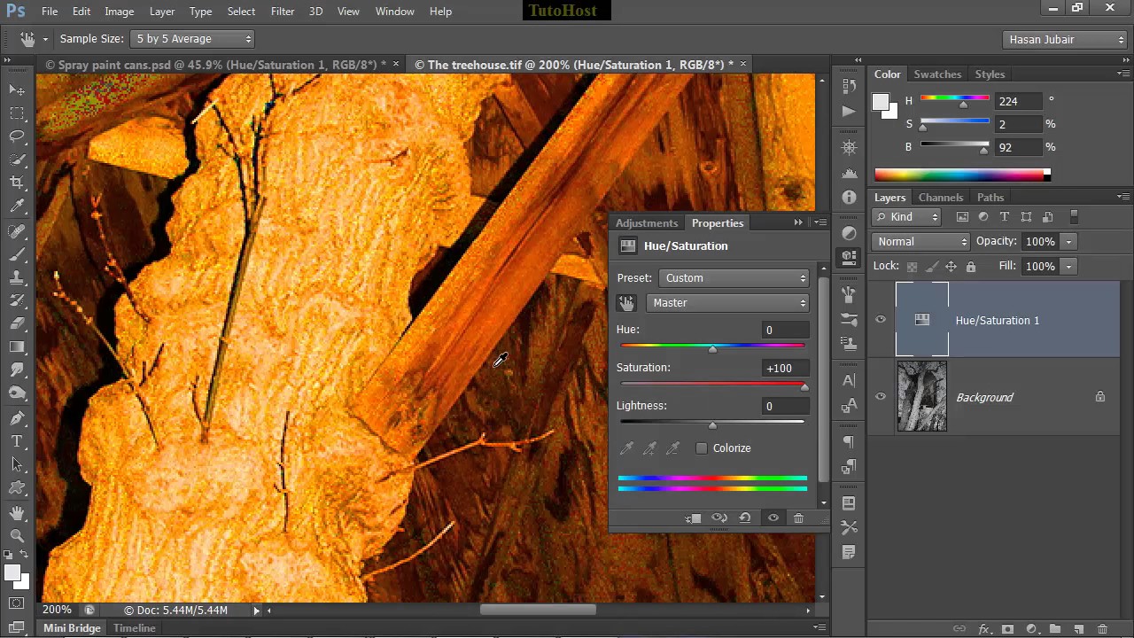
Task: Choose the Hand tool
Action: click(x=17, y=513)
